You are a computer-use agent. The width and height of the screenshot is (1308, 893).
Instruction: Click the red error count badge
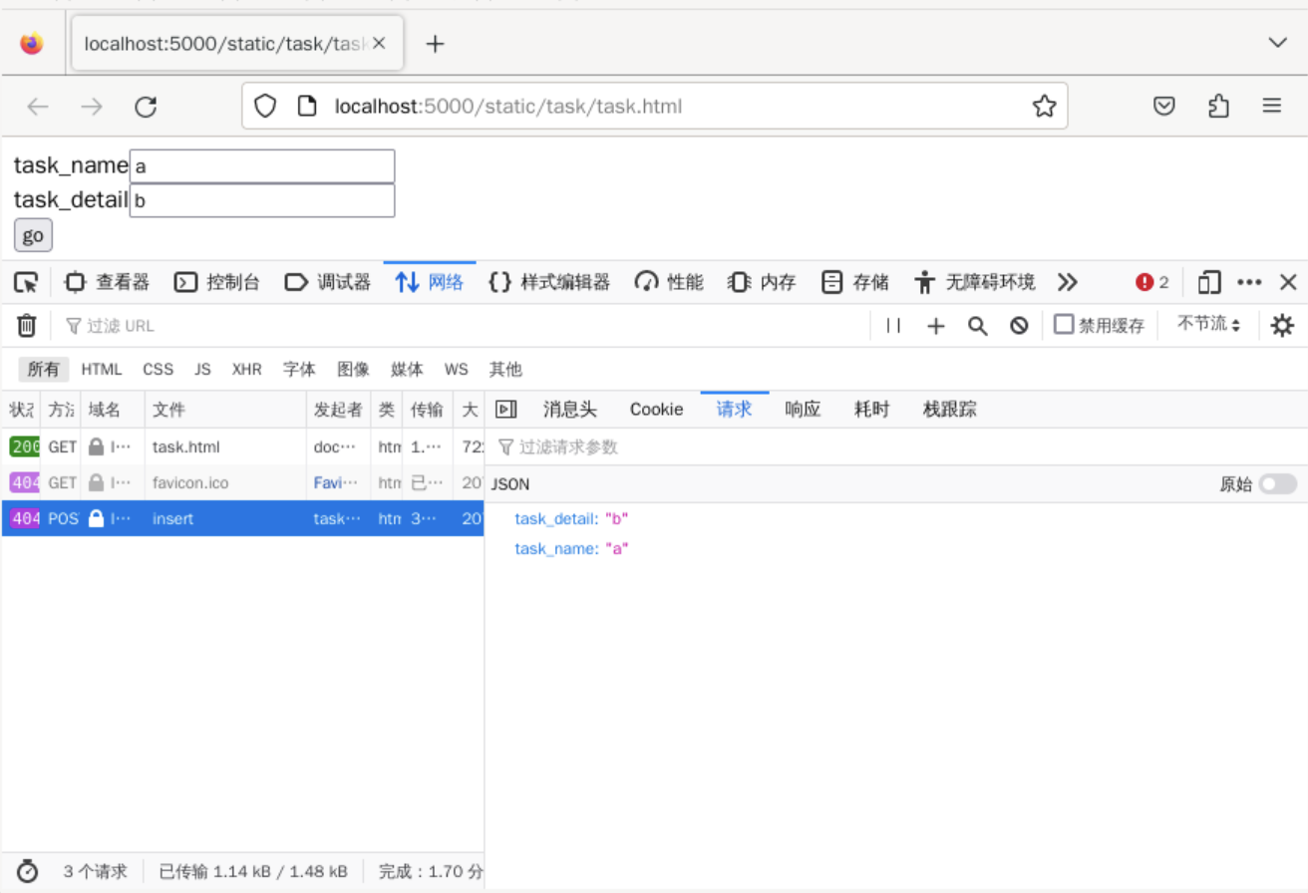(x=1151, y=283)
